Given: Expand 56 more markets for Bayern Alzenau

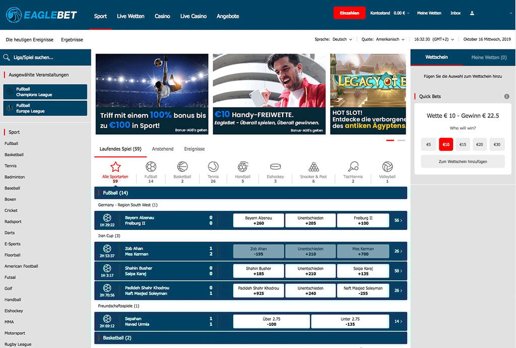Looking at the screenshot, I should [x=398, y=220].
